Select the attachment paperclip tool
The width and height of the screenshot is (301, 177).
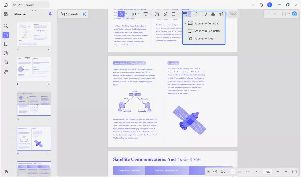[x=196, y=14]
